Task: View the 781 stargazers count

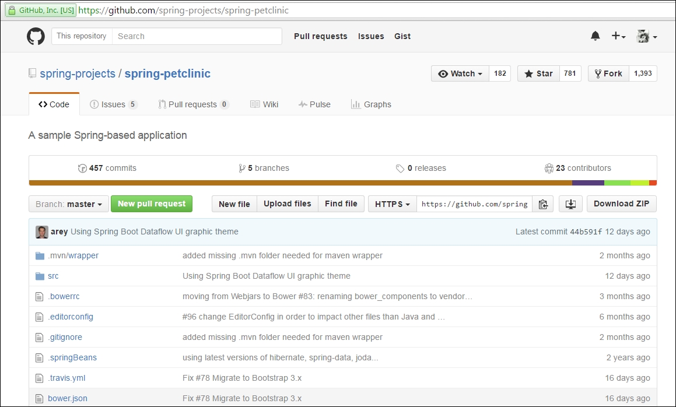Action: click(x=570, y=73)
